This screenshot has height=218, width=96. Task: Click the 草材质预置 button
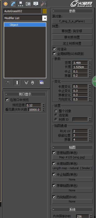pyautogui.click(x=72, y=37)
